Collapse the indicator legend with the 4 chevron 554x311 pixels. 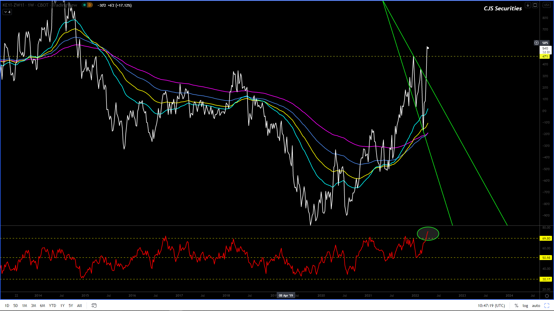coord(7,12)
